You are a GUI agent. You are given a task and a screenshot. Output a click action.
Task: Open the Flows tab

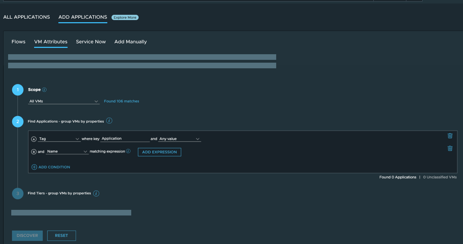click(19, 42)
